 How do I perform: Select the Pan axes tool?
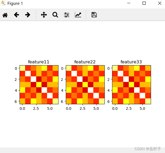[44, 15]
